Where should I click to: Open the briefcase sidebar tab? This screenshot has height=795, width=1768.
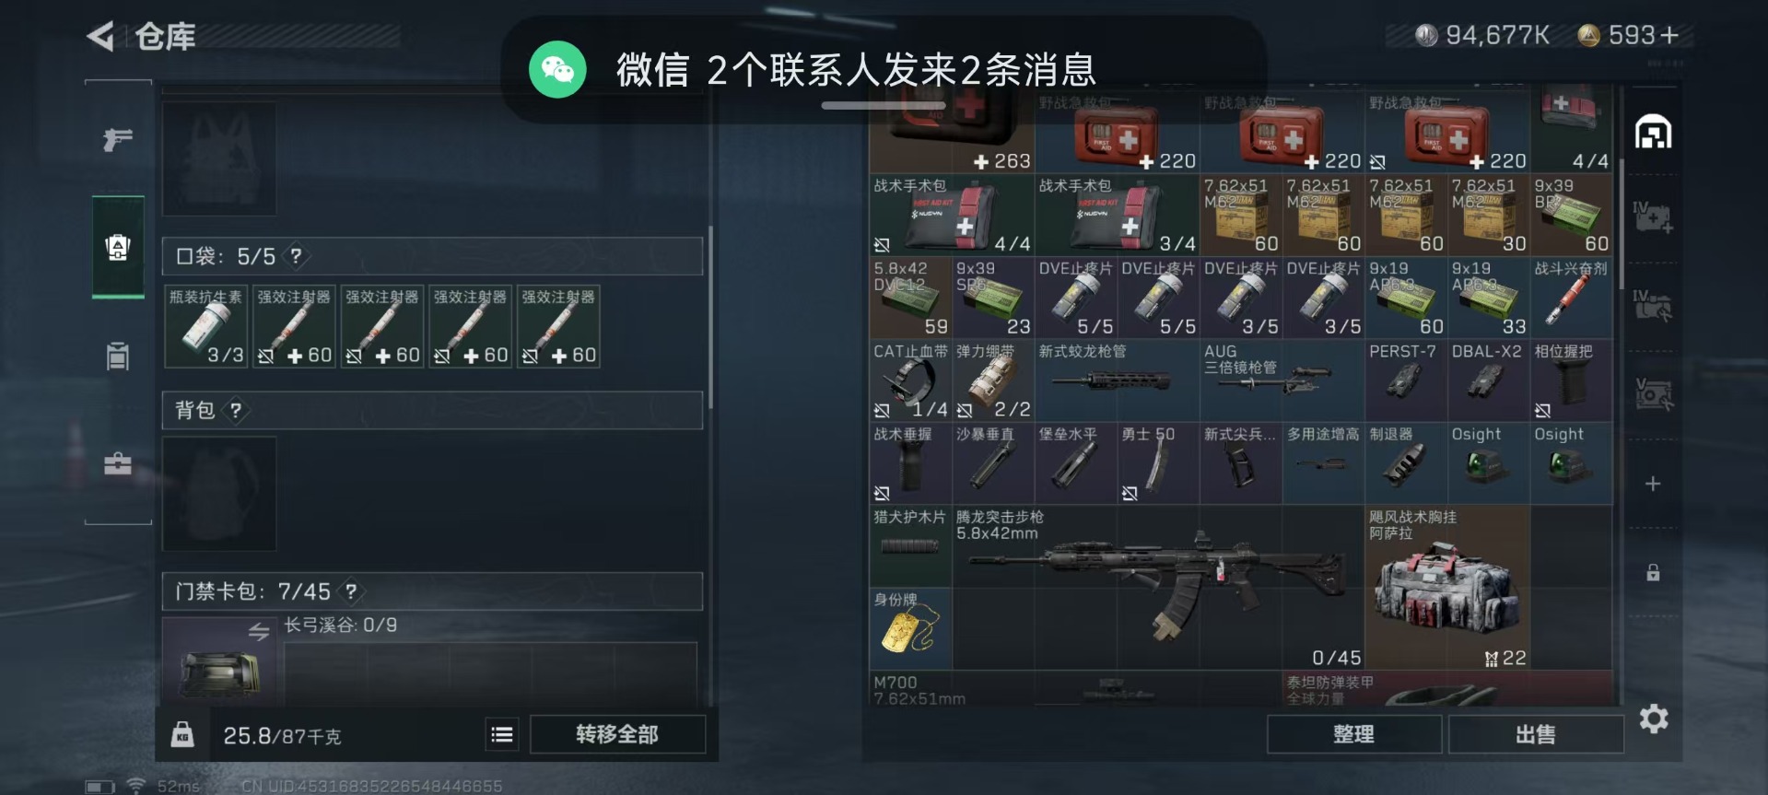[x=118, y=463]
